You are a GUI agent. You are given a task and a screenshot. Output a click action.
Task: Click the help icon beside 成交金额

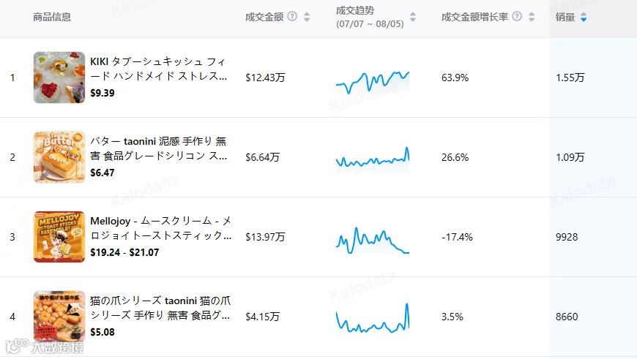[292, 16]
